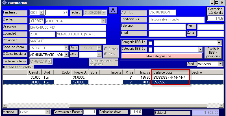The width and height of the screenshot is (226, 116).
Task: Click the Telefono input field
Action: tap(167, 27)
